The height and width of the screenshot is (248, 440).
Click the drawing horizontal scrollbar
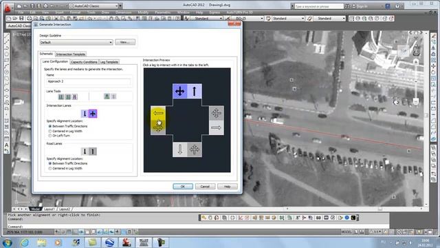coord(355,209)
